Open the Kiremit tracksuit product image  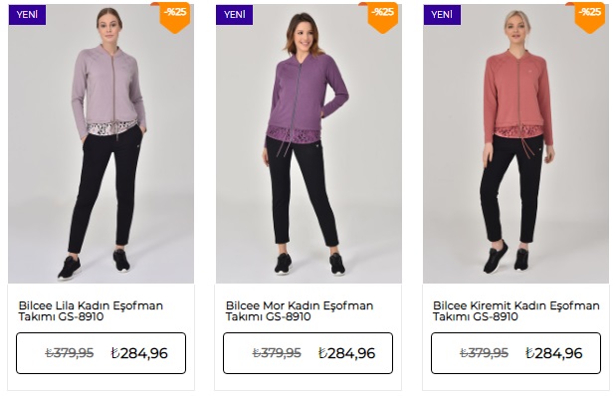(515, 143)
